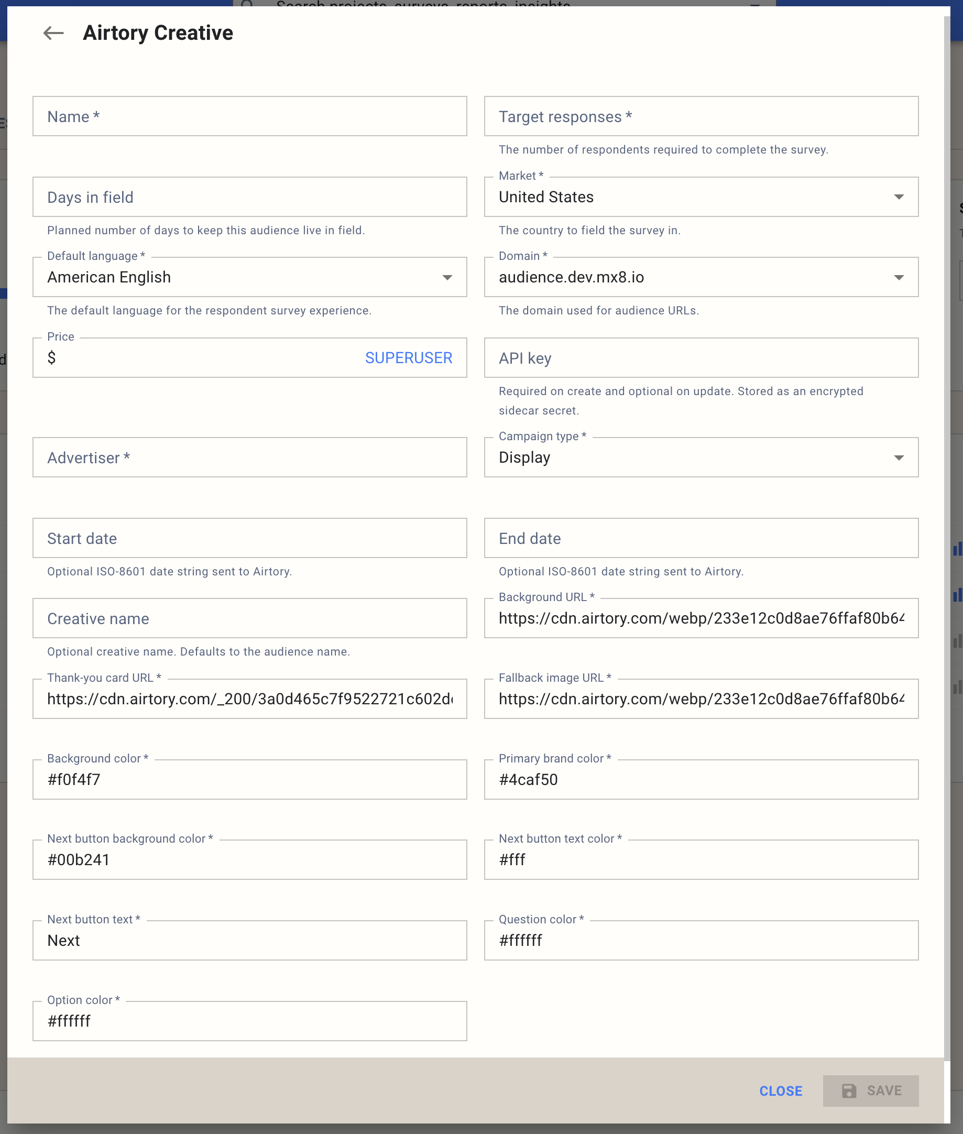Edit Next button background color field
Screen dimensions: 963x1134
pyautogui.click(x=249, y=859)
